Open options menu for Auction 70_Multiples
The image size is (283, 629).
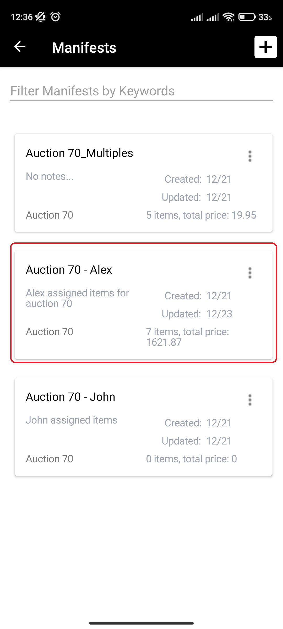pyautogui.click(x=250, y=156)
